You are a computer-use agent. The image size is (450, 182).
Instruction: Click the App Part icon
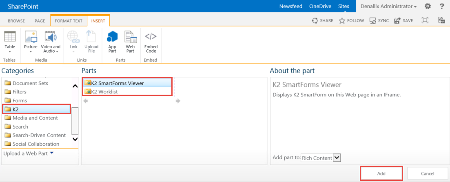[x=112, y=38]
